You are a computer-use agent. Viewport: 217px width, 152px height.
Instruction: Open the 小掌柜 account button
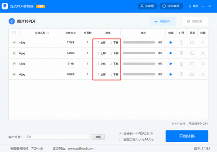(x=148, y=6)
